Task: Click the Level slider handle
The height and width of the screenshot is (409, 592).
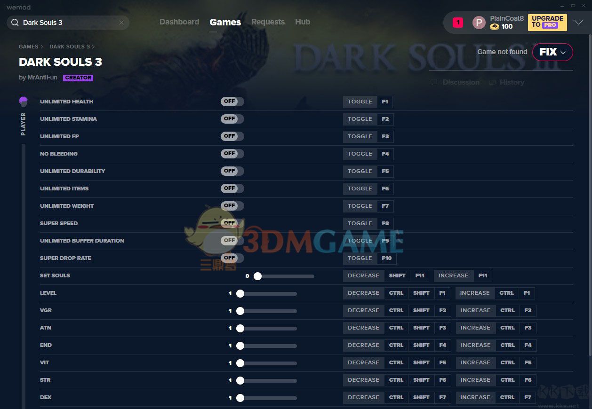Action: (240, 293)
